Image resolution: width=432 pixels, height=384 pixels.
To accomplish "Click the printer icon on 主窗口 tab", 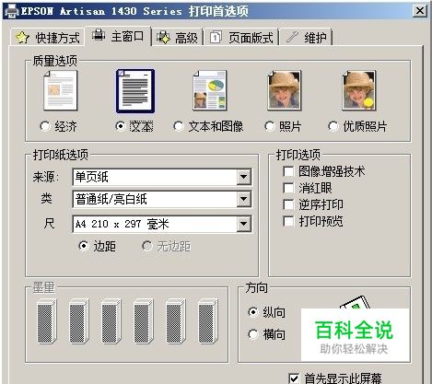I will [99, 36].
